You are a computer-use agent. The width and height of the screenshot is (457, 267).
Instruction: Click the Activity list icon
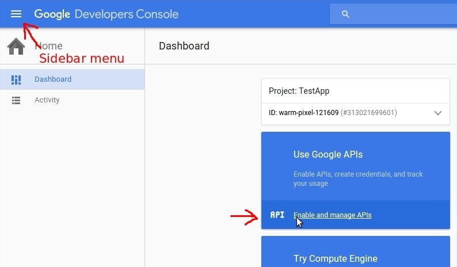pos(16,100)
